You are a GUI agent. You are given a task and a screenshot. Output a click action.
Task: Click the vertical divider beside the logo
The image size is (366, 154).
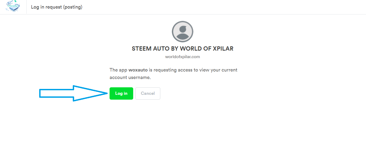[26, 7]
